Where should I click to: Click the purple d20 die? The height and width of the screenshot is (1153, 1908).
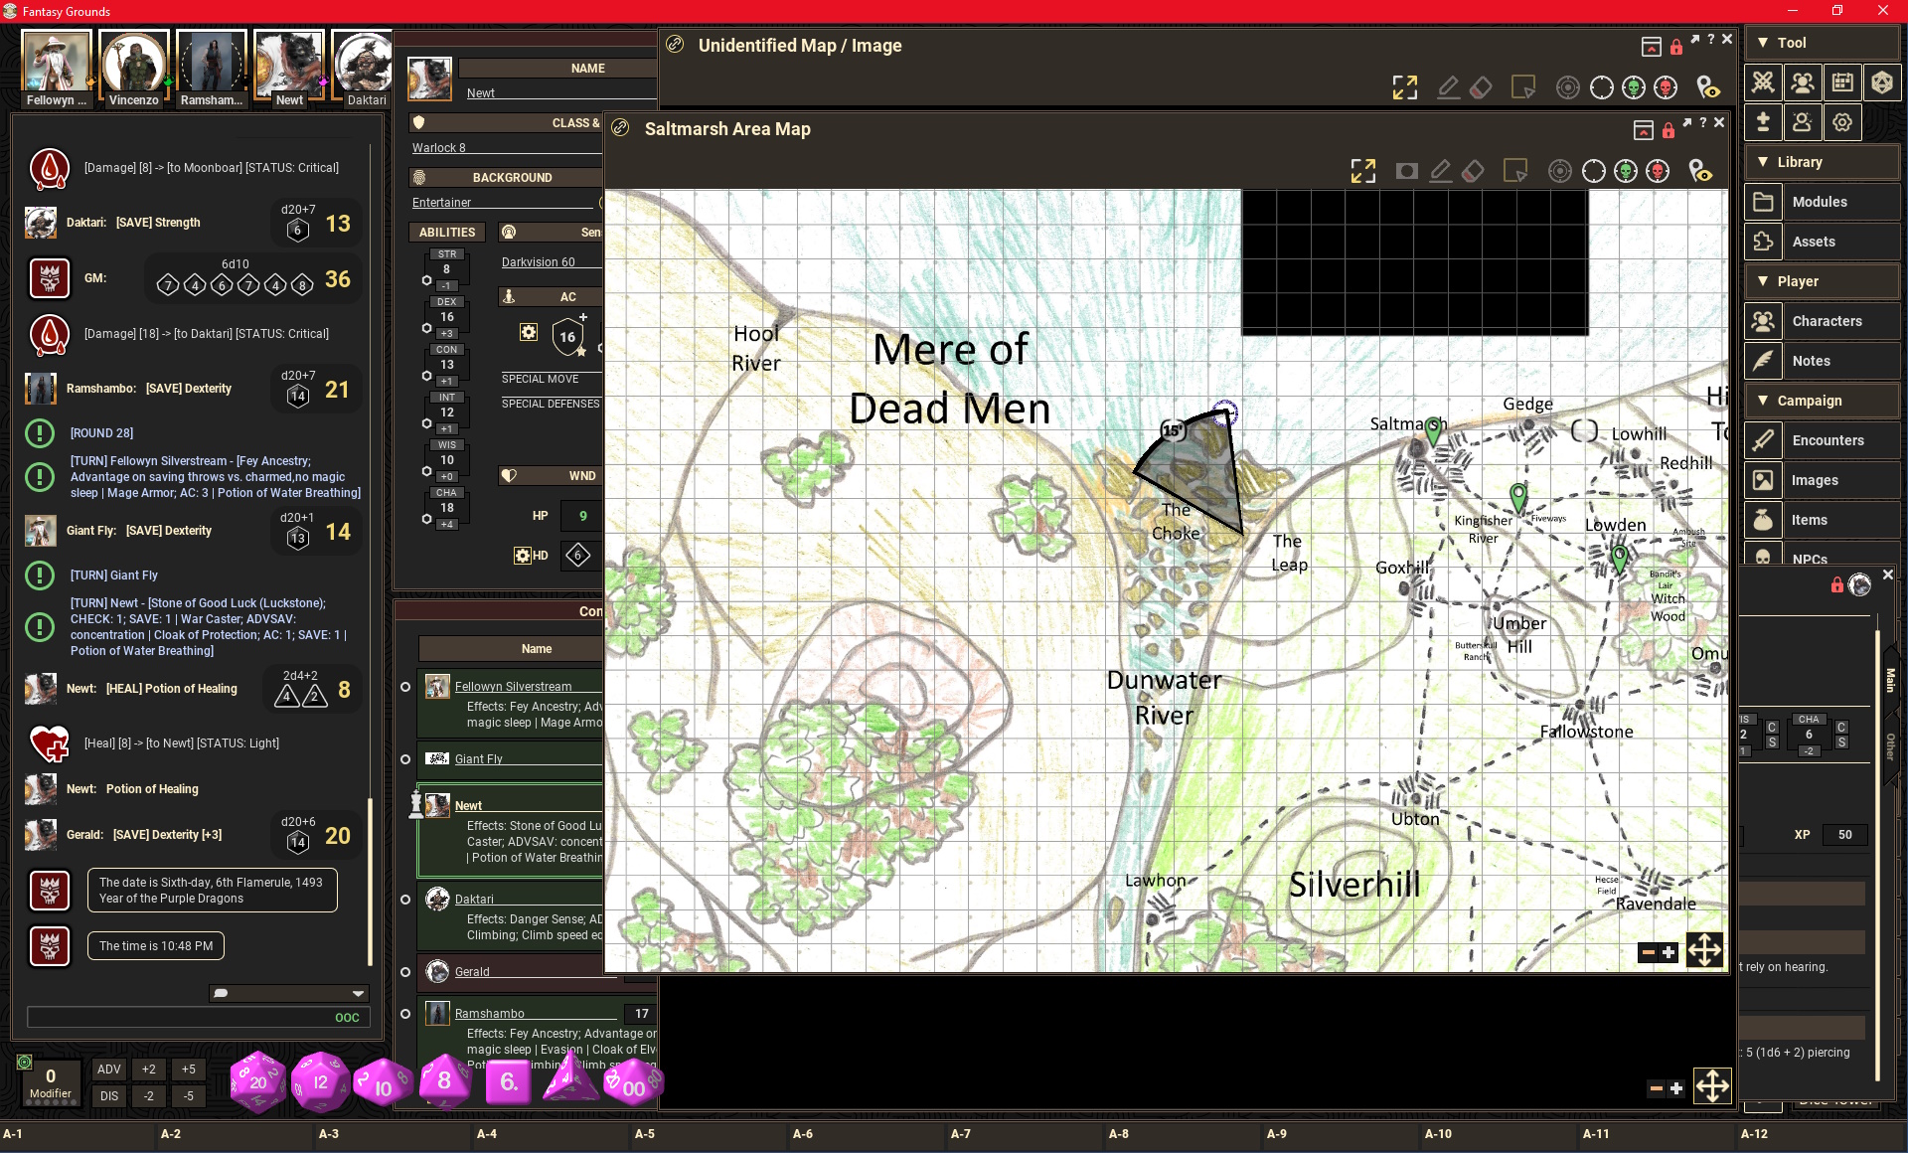pos(258,1081)
